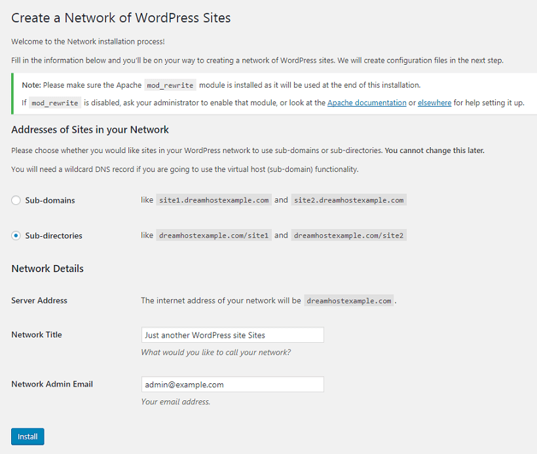Click the Network Title label
Viewport: 537px width, 454px height.
tap(37, 334)
